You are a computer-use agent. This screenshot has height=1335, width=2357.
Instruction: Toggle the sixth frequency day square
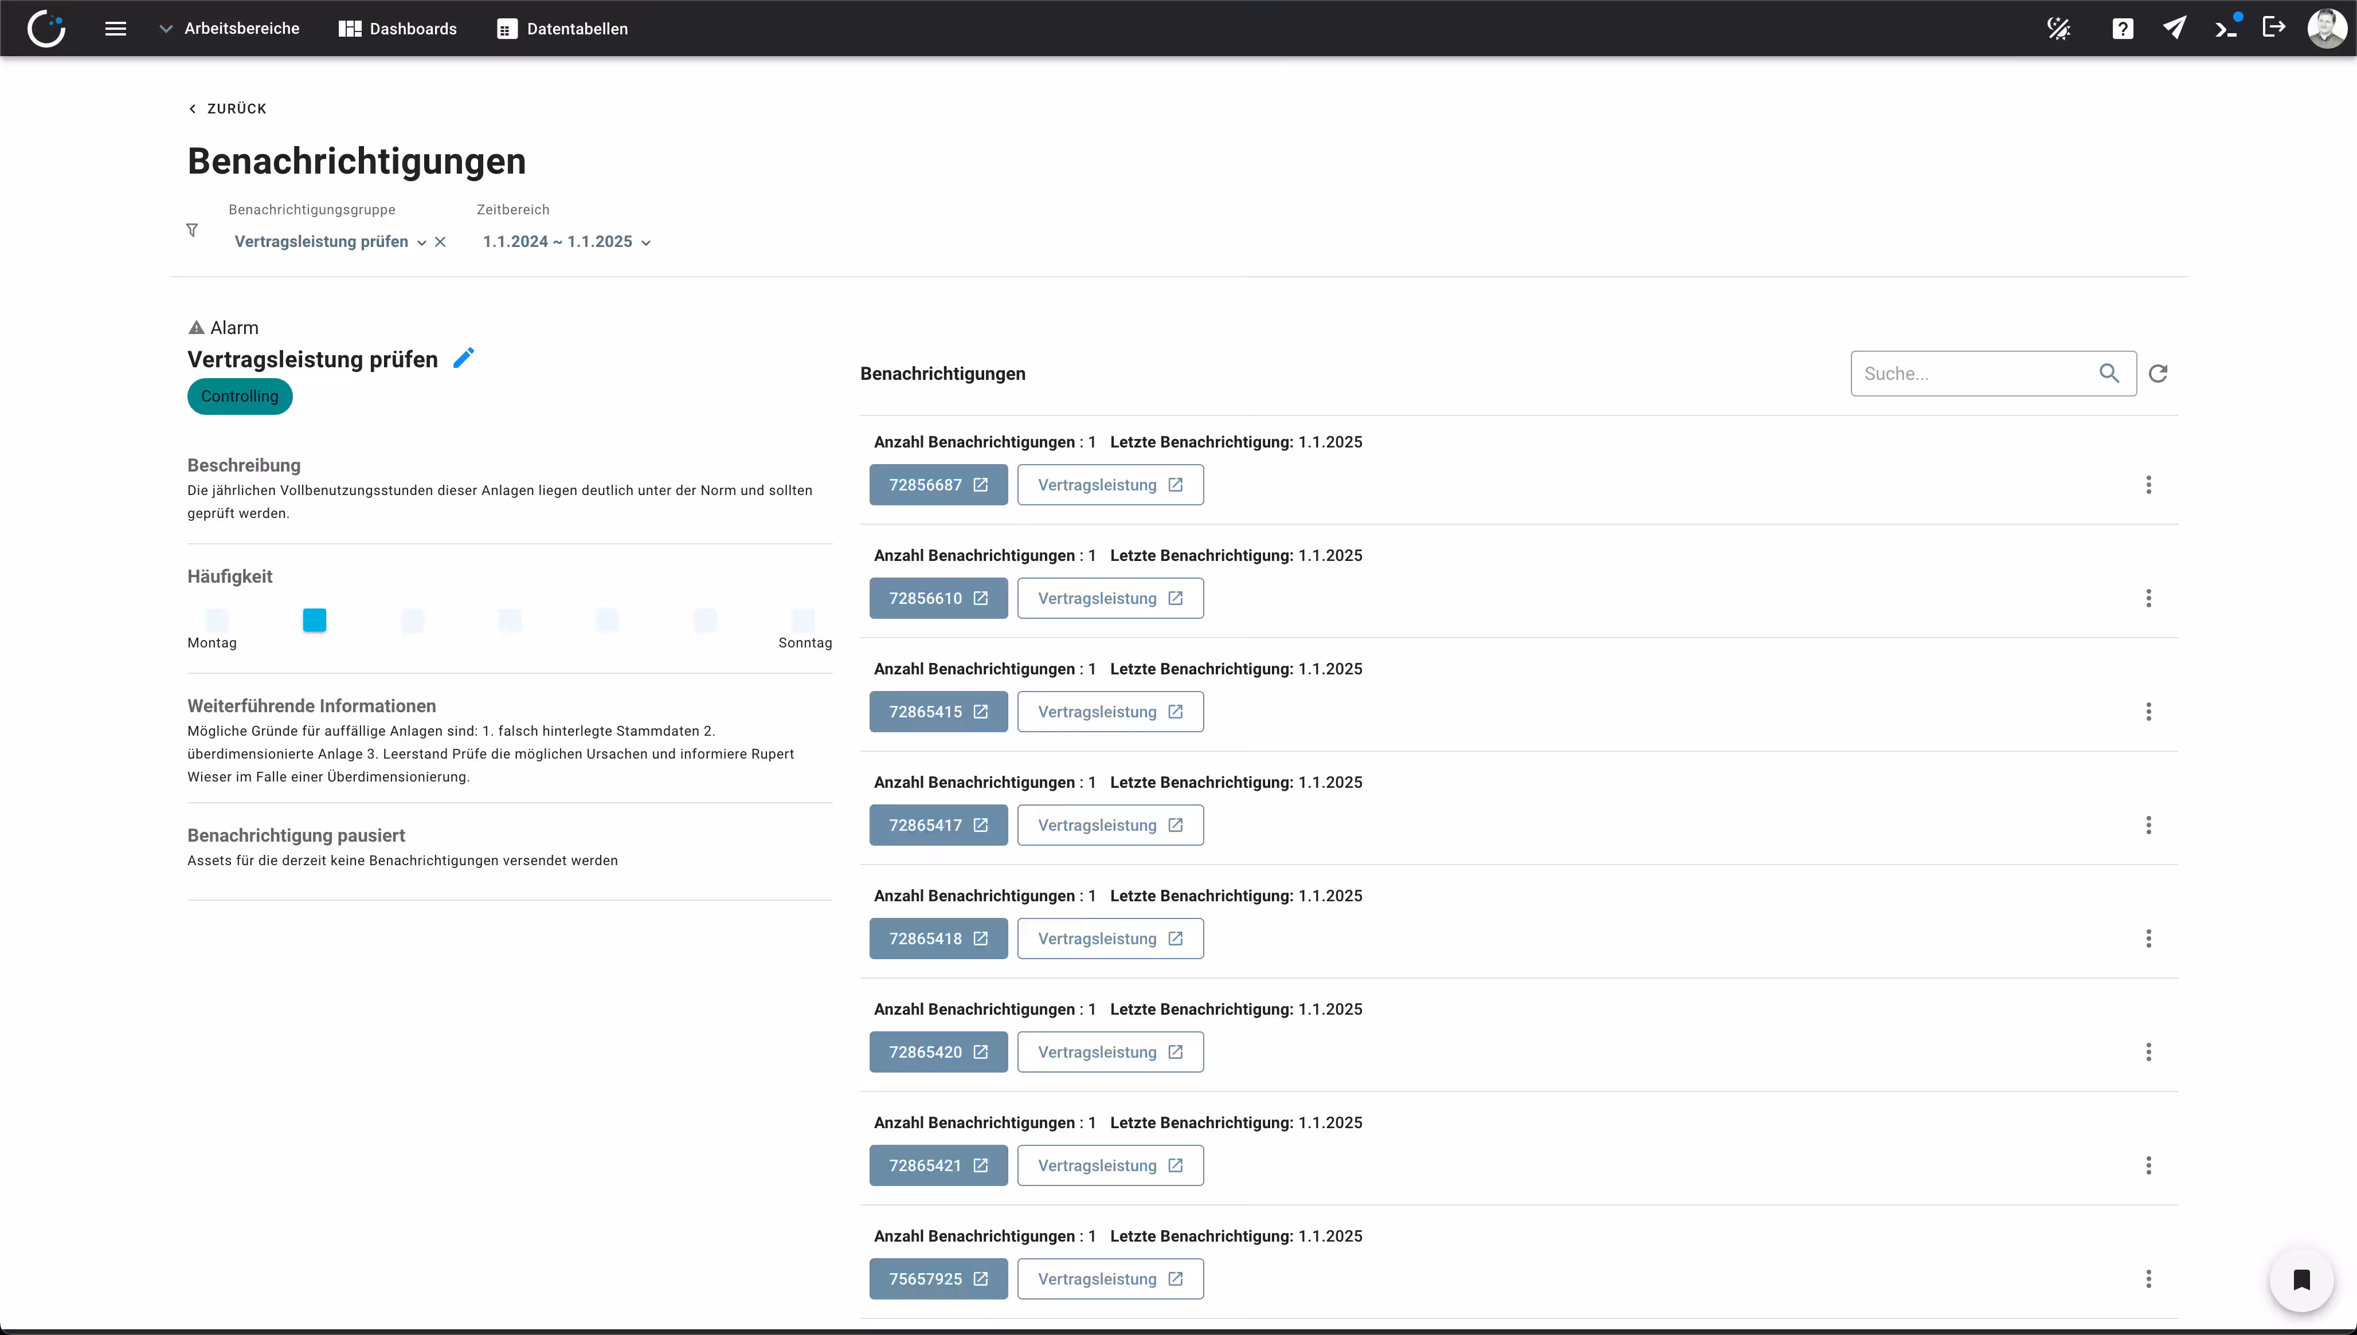coord(705,620)
